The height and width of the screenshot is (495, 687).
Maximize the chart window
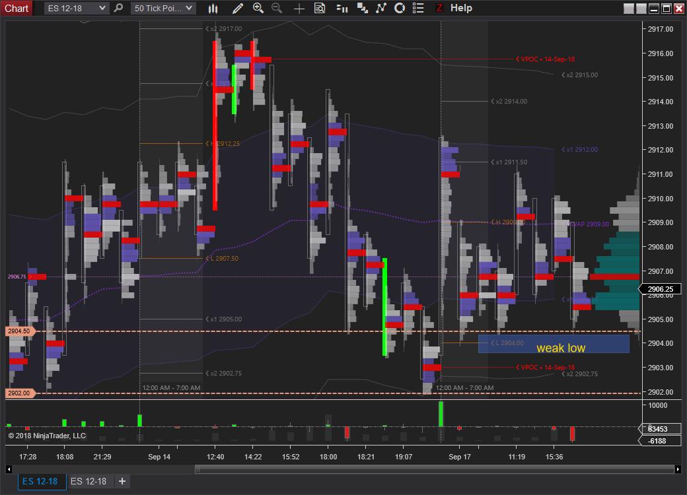[667, 9]
